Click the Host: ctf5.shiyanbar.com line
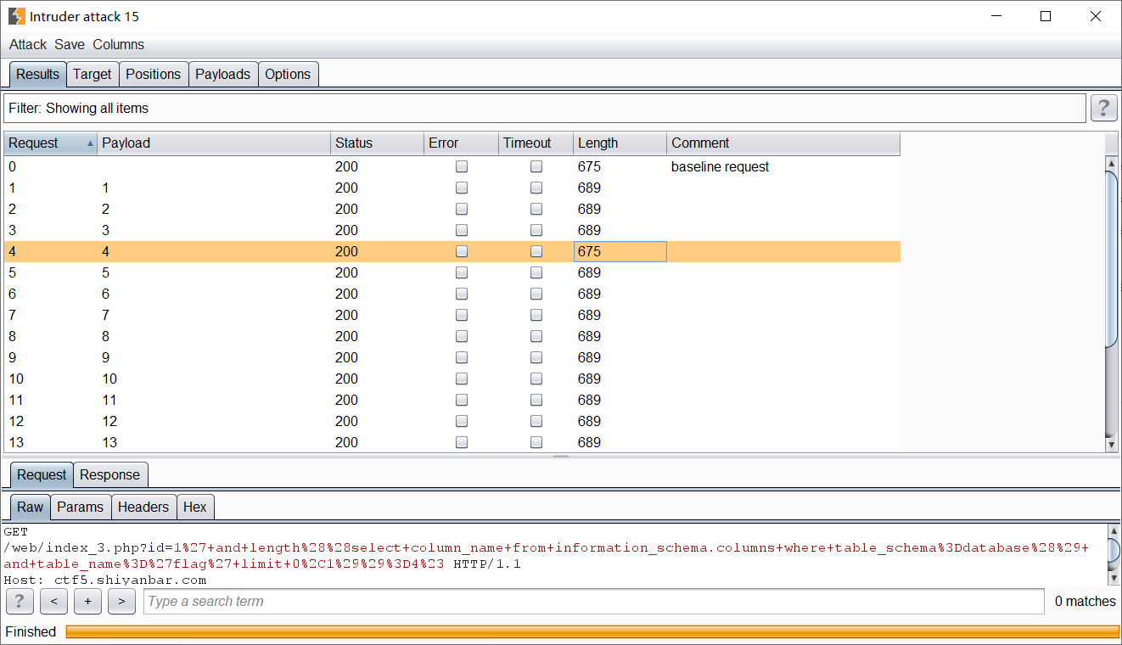 (105, 580)
